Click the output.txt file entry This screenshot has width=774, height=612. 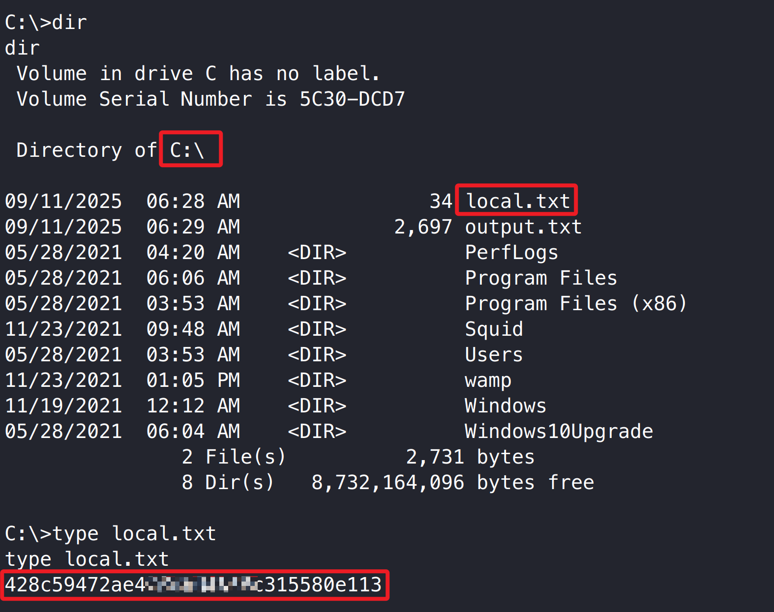(523, 227)
